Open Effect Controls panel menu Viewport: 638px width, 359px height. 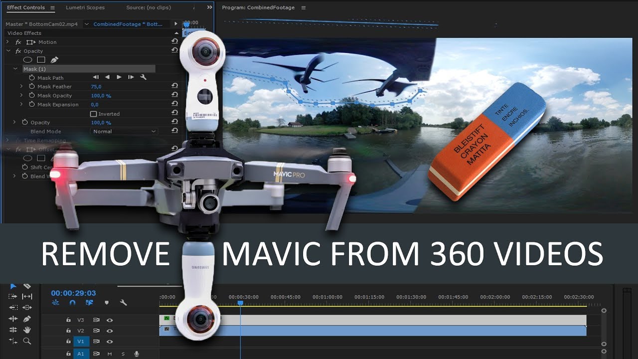(x=52, y=7)
